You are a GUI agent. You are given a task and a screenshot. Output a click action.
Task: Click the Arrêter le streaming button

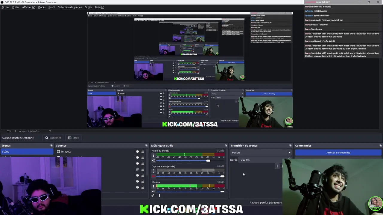point(338,153)
